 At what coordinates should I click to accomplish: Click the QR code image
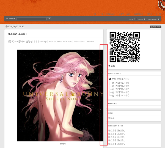click(x=125, y=47)
